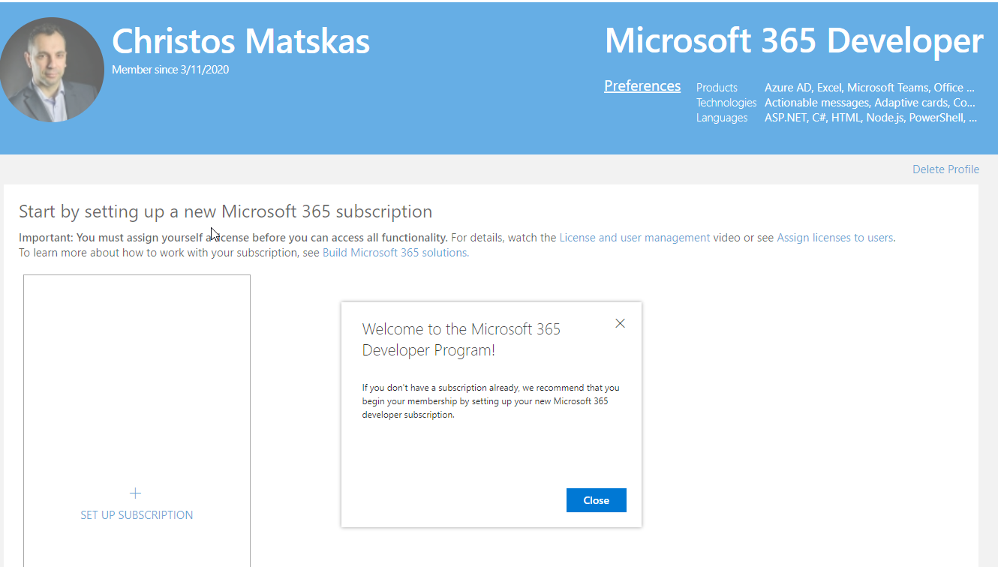
Task: Open the Assign licenses to users link
Action: pyautogui.click(x=835, y=238)
